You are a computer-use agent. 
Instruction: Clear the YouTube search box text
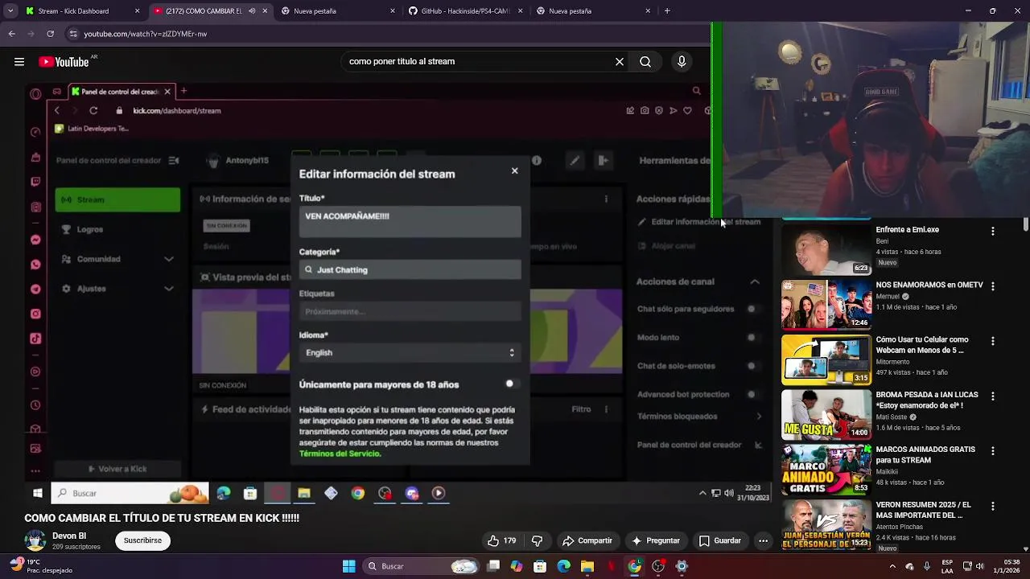620,62
